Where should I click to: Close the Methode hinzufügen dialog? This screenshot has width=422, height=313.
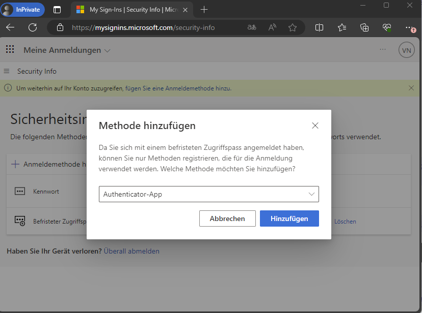coord(315,126)
